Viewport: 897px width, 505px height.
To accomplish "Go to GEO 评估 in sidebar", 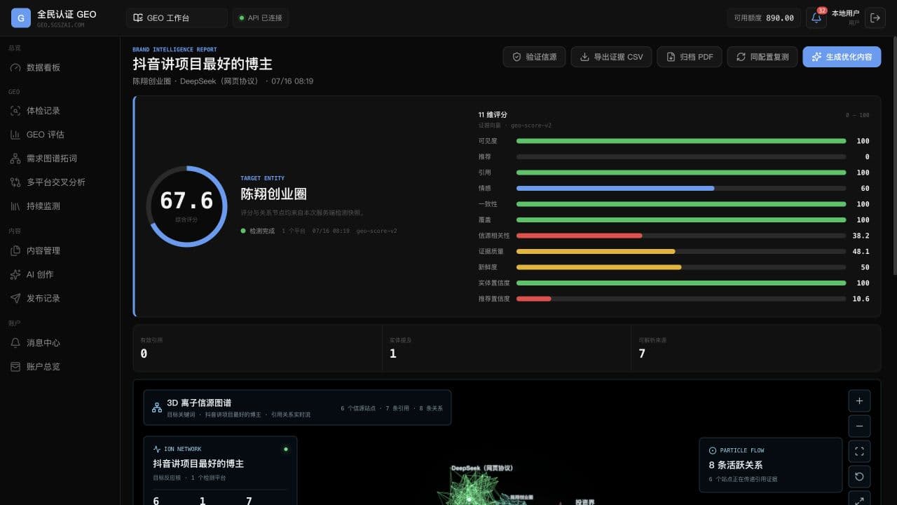I will tap(60, 135).
